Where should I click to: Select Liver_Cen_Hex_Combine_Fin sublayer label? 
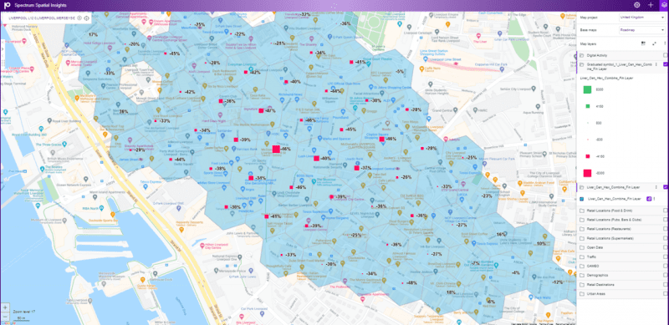(614, 199)
